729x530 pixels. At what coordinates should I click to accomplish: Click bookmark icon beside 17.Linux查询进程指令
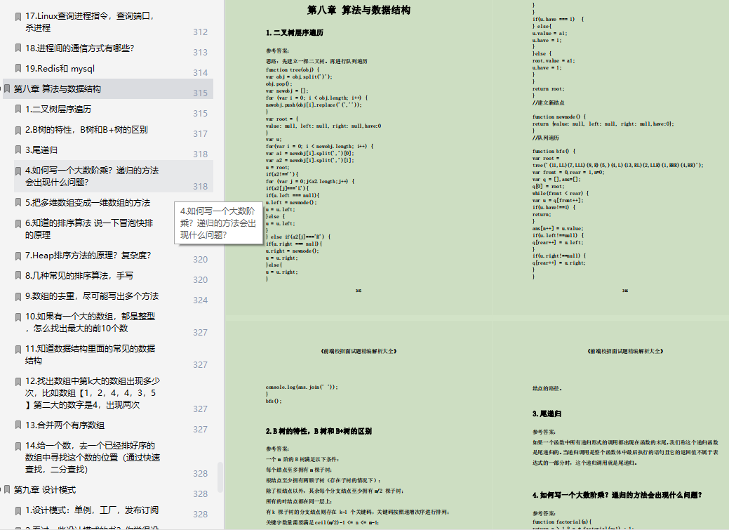(x=18, y=17)
